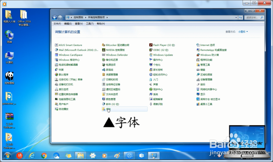Open 声音 settings
Viewport: 273px width, 162px height.
(154, 84)
